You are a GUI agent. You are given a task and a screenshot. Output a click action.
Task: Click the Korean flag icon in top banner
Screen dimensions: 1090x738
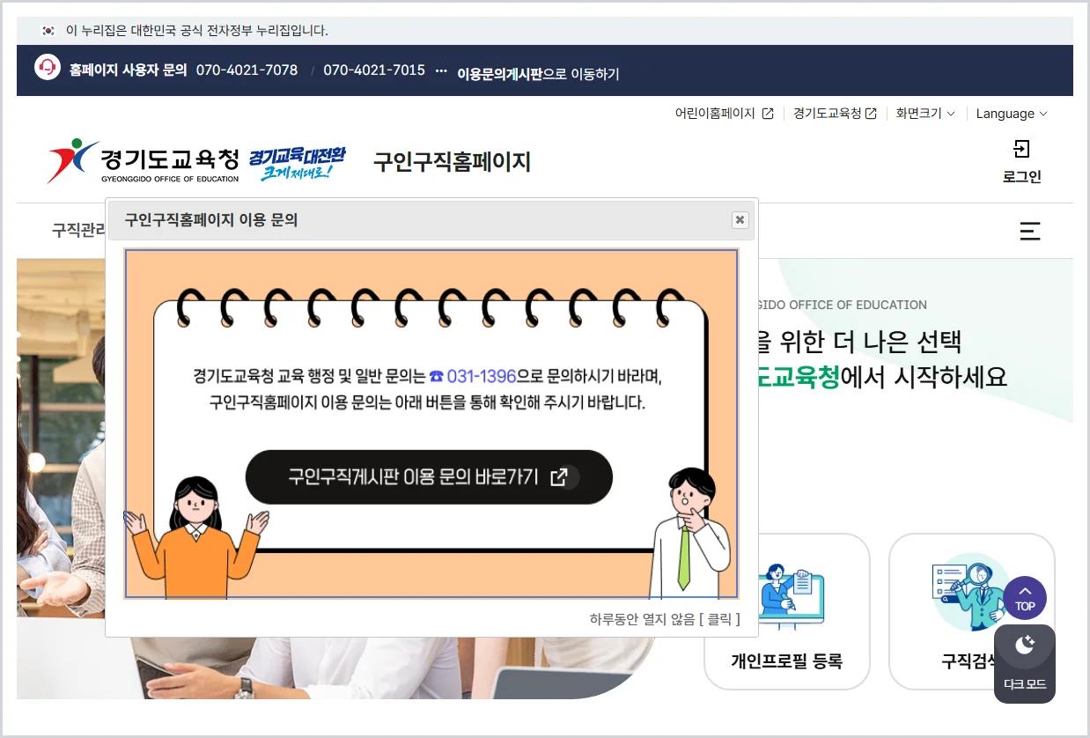(48, 31)
